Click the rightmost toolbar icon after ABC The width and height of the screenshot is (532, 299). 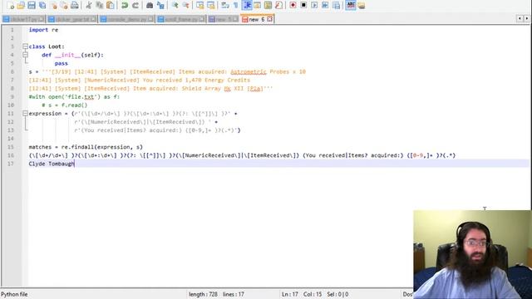click(362, 6)
